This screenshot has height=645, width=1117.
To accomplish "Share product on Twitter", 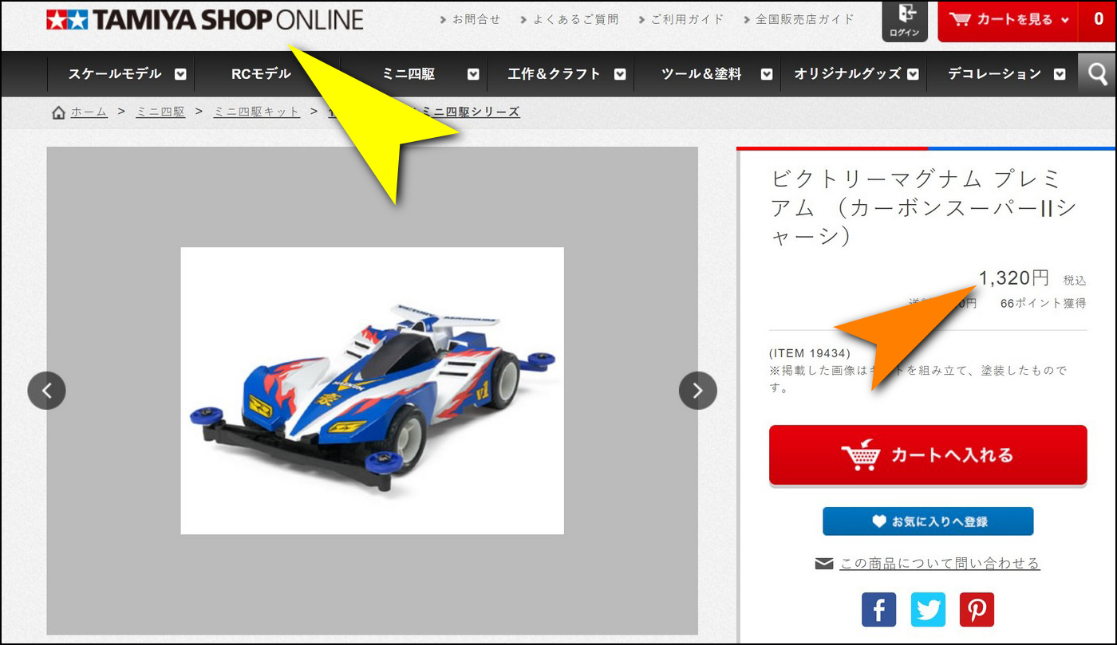I will click(928, 609).
